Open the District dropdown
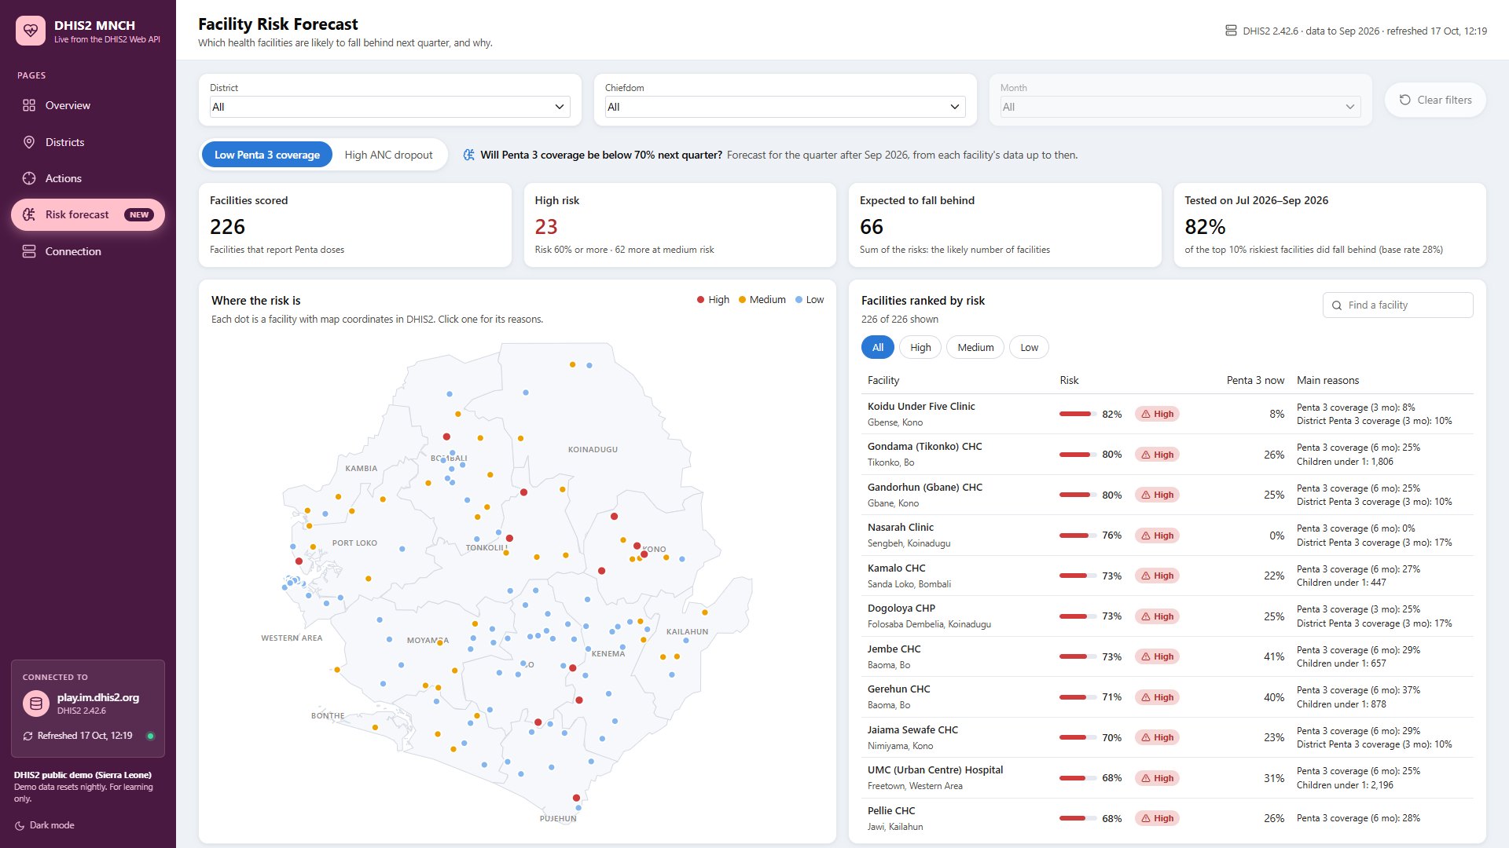This screenshot has height=848, width=1509. click(x=390, y=107)
